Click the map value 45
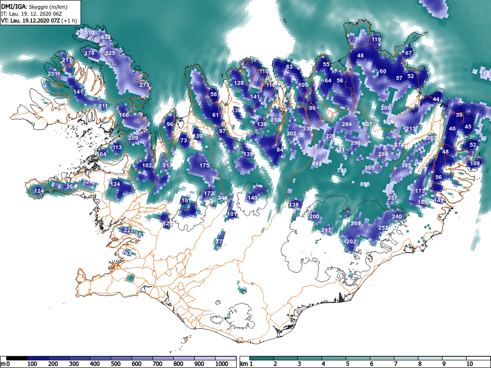 click(468, 127)
